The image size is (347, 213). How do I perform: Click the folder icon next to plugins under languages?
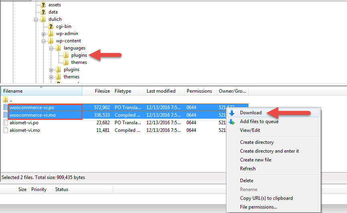pos(66,55)
